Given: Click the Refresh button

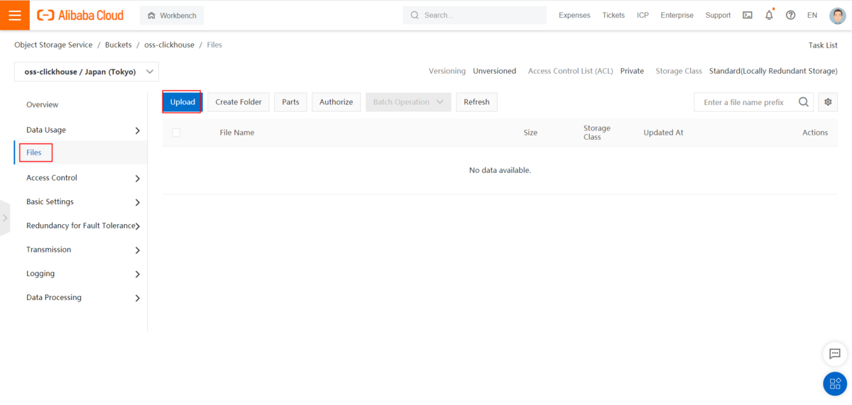Looking at the screenshot, I should point(476,102).
